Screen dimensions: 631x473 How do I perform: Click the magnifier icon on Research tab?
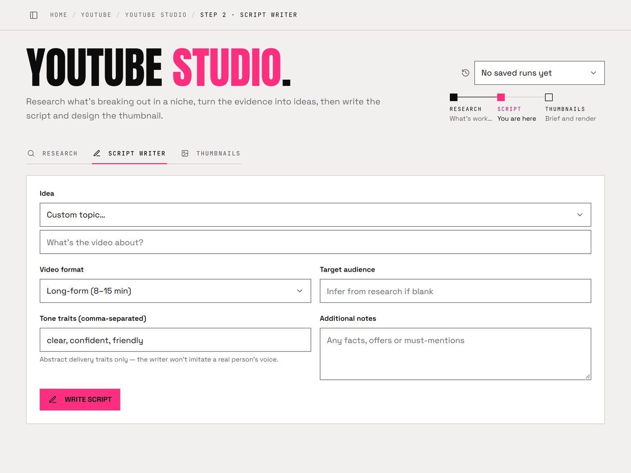[31, 153]
